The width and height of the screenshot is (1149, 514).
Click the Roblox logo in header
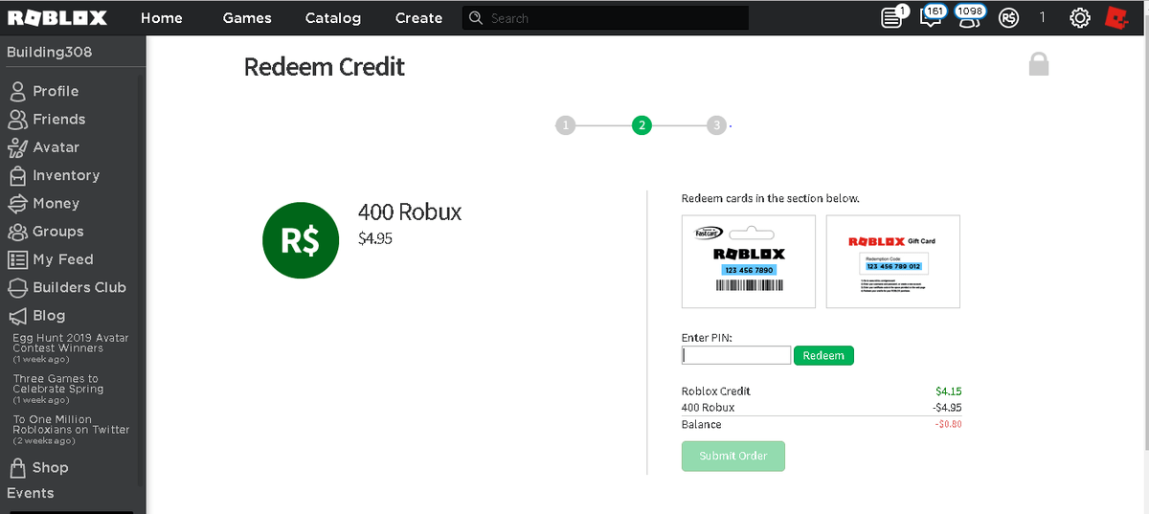pyautogui.click(x=56, y=17)
